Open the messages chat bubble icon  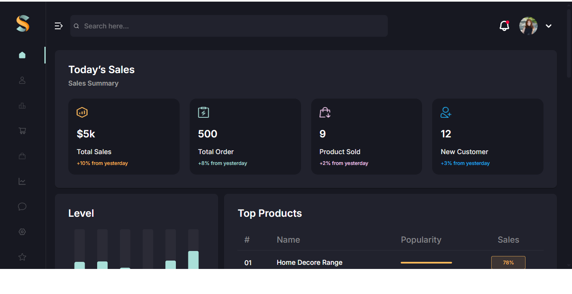click(22, 206)
